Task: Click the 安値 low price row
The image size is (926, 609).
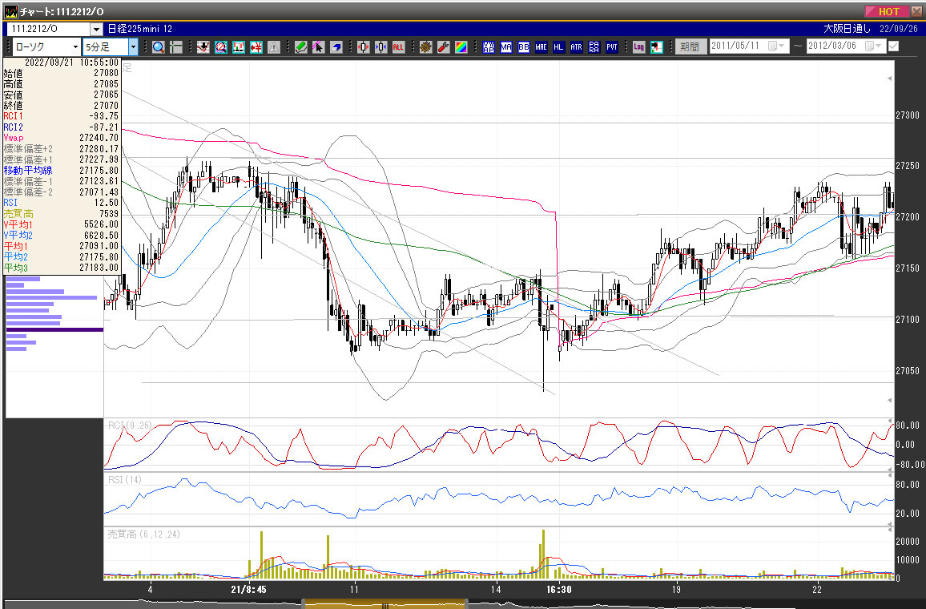Action: [x=62, y=95]
